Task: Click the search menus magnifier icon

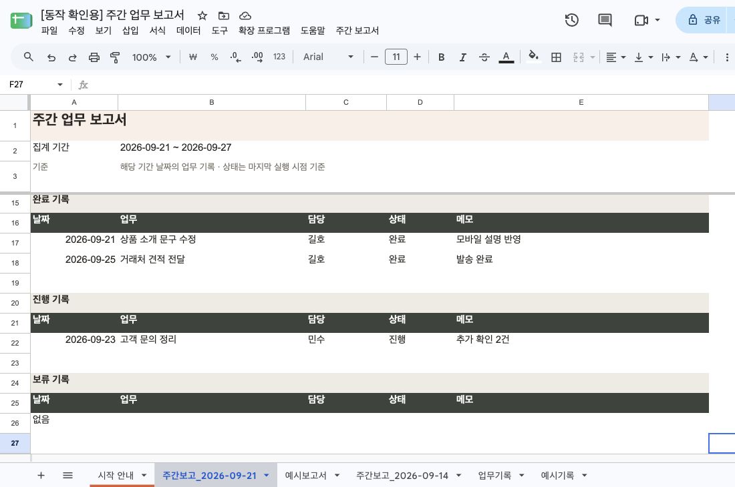Action: pyautogui.click(x=29, y=57)
